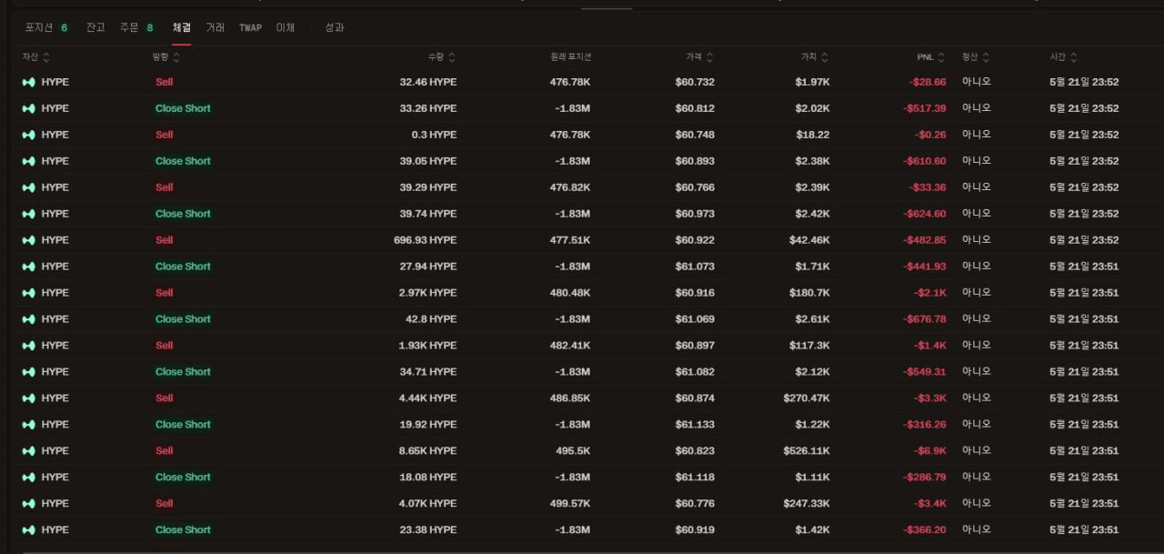The image size is (1164, 554).
Task: Click the price cell $60.732
Action: point(695,82)
